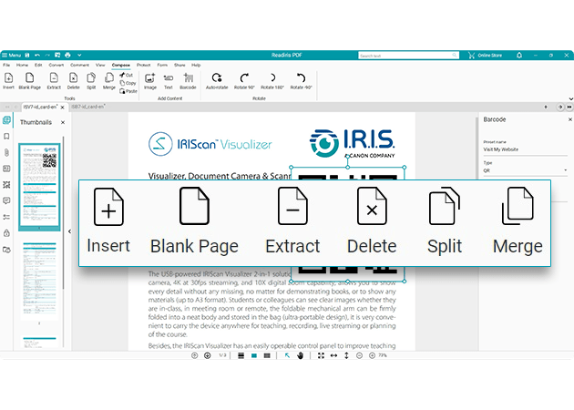Click the small Split icon in the ribbon
Image resolution: width=574 pixels, height=410 pixels.
(91, 78)
